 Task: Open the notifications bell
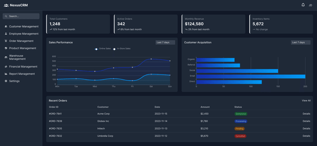click(303, 5)
